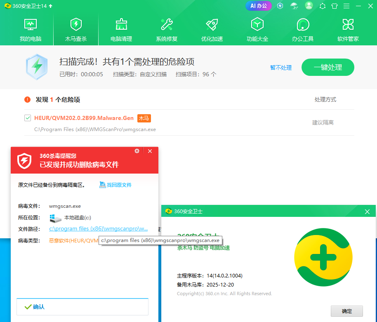Click the large 360 logo in about dialog
The height and width of the screenshot is (322, 377).
click(x=323, y=257)
